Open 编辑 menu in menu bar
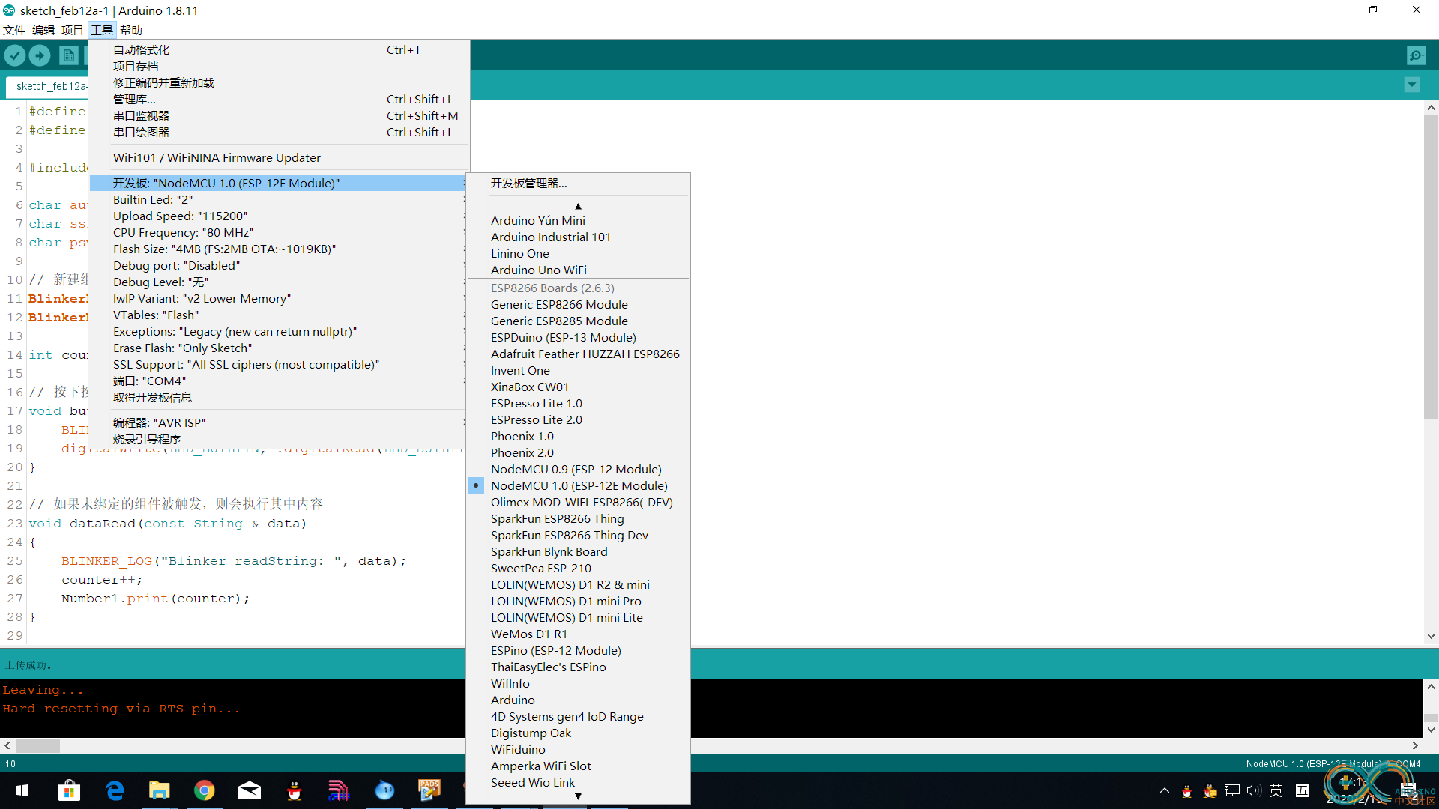 pyautogui.click(x=43, y=30)
